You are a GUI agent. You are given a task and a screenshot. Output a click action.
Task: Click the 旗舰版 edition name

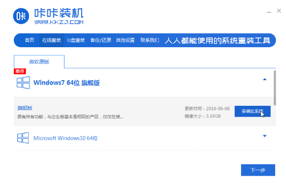[x=25, y=108]
